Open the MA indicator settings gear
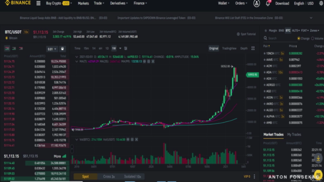The image size is (324, 182). [144, 62]
